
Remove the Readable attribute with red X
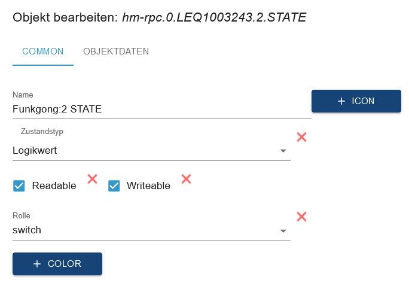[92, 178]
